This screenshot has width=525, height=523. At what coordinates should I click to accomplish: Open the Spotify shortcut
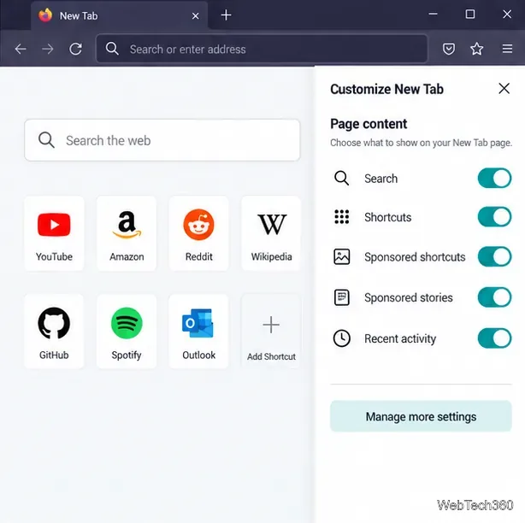coord(127,332)
